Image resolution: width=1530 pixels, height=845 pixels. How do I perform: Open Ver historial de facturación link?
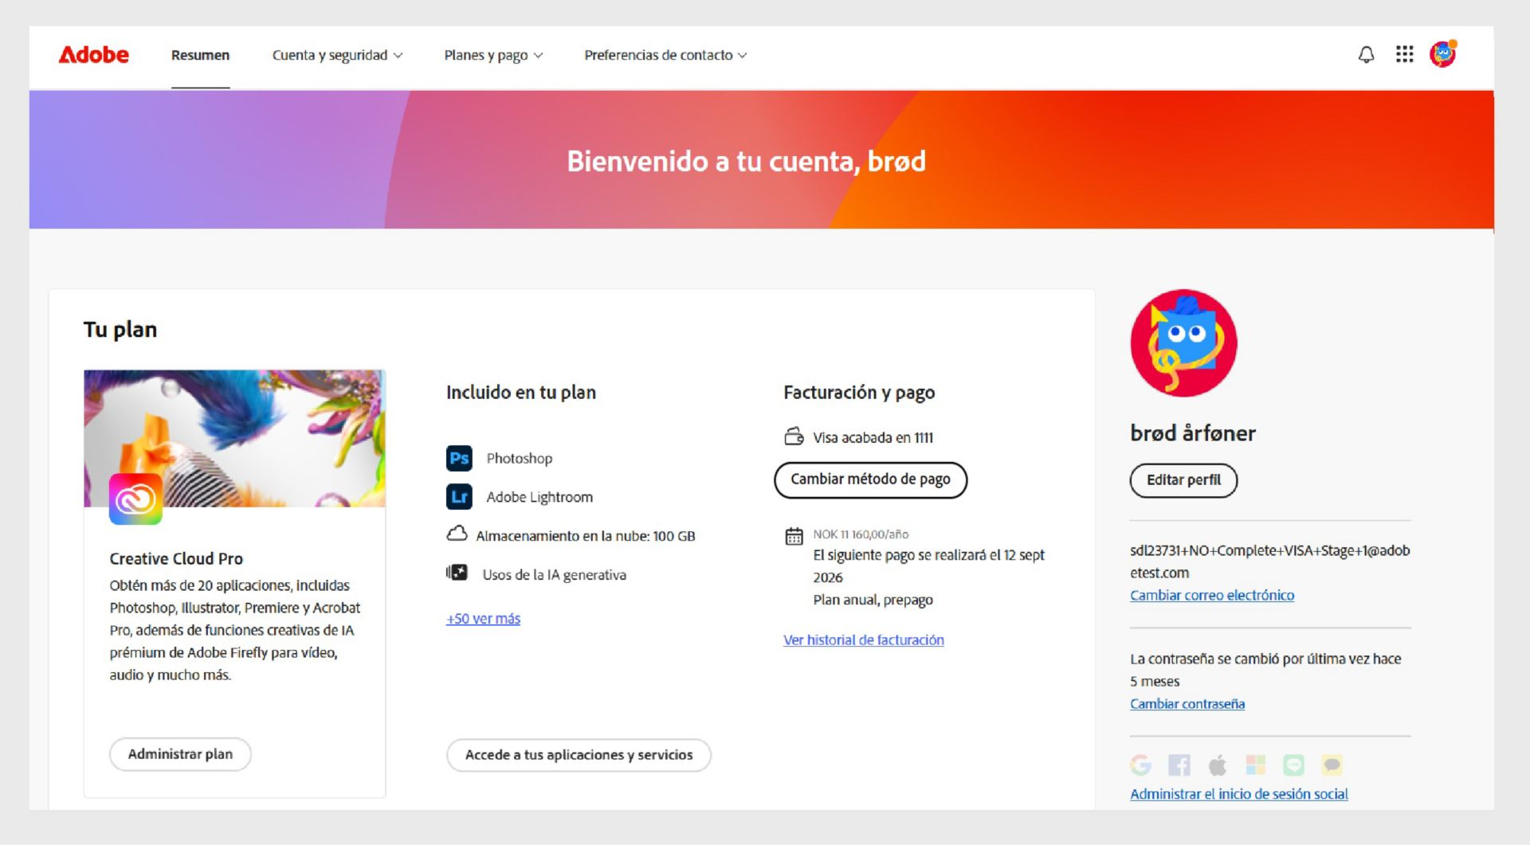pos(863,640)
